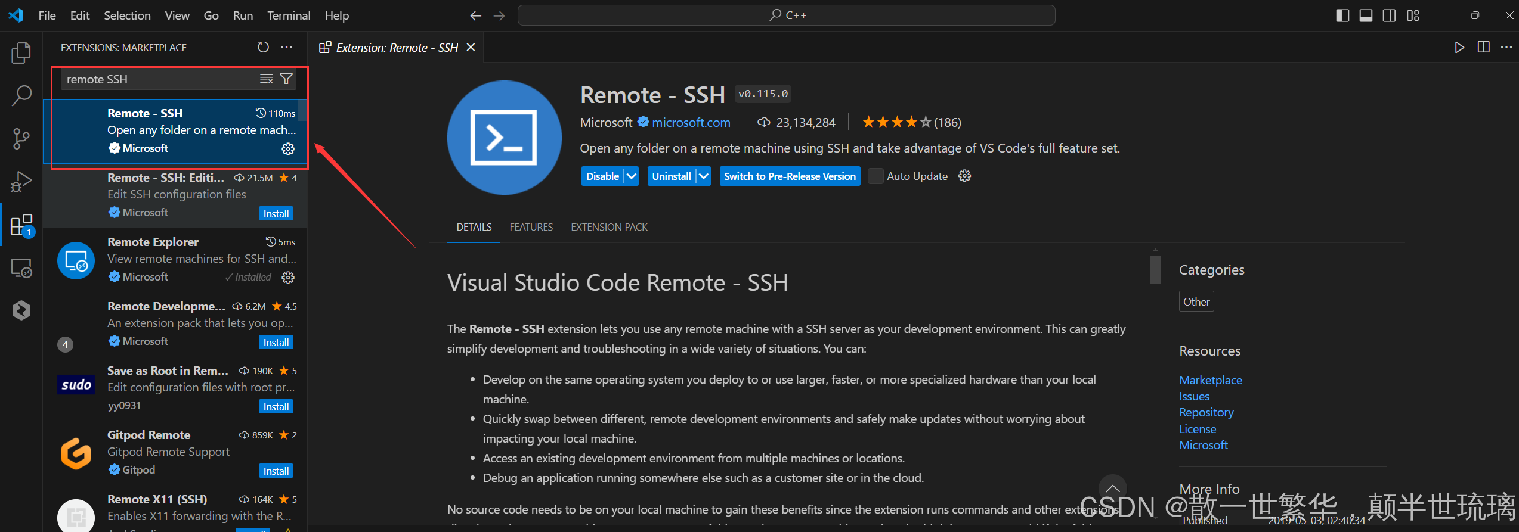
Task: Click the details page scrollbar thumb
Action: 1155,269
